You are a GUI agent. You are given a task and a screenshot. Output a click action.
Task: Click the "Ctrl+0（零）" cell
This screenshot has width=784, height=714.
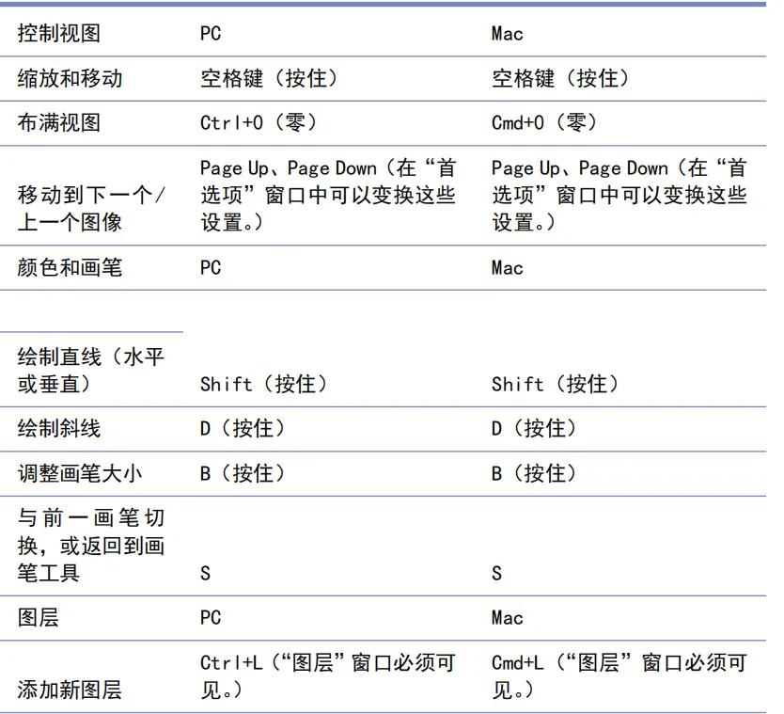point(259,123)
